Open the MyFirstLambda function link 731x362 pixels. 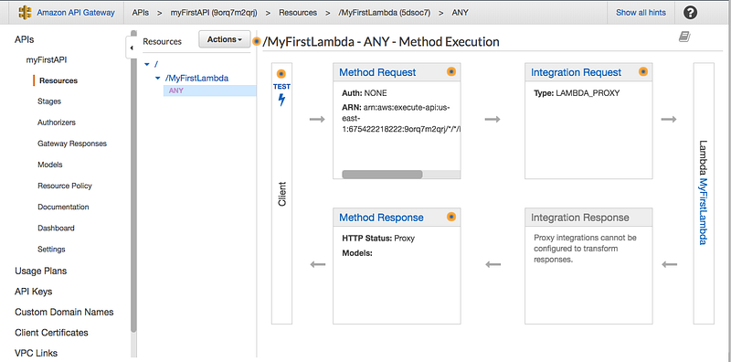pyautogui.click(x=704, y=211)
